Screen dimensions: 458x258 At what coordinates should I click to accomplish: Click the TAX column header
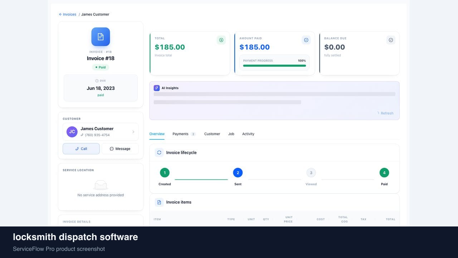(364, 219)
